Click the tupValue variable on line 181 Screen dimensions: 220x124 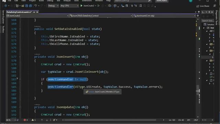(x=54, y=72)
